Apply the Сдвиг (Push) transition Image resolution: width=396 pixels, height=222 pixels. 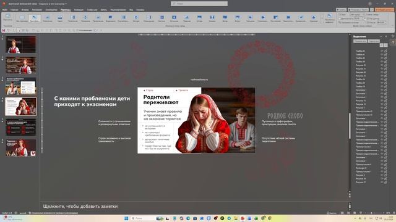(x=60, y=18)
